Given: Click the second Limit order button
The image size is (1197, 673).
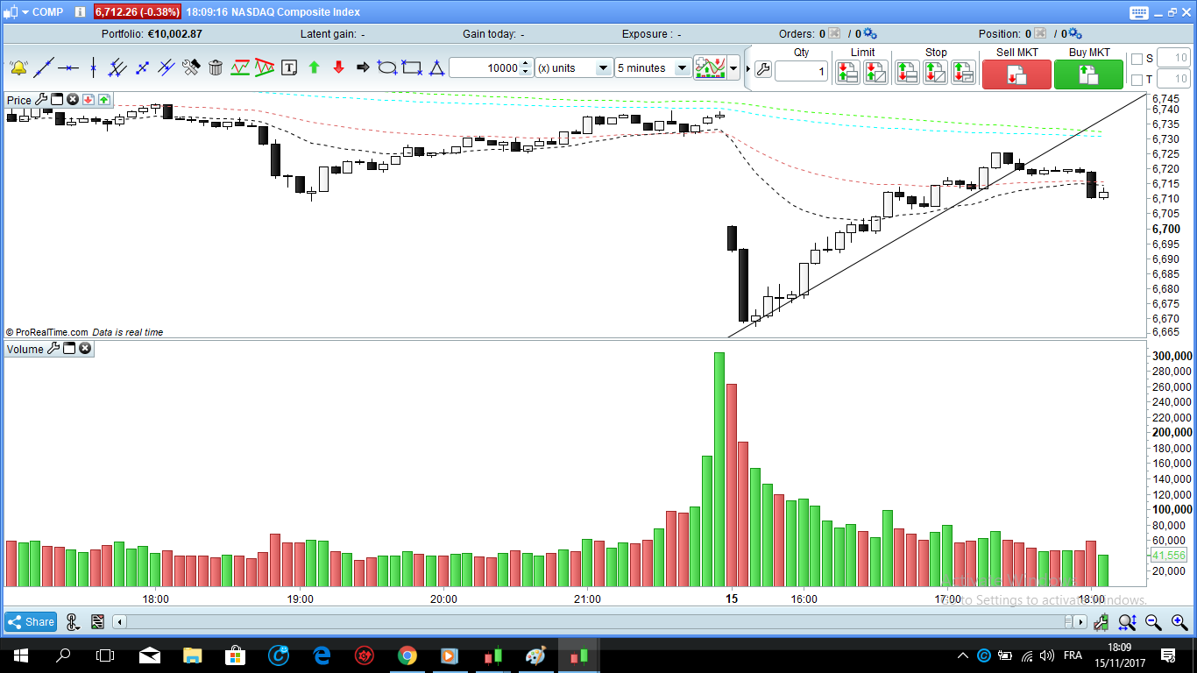Looking at the screenshot, I should tap(875, 72).
